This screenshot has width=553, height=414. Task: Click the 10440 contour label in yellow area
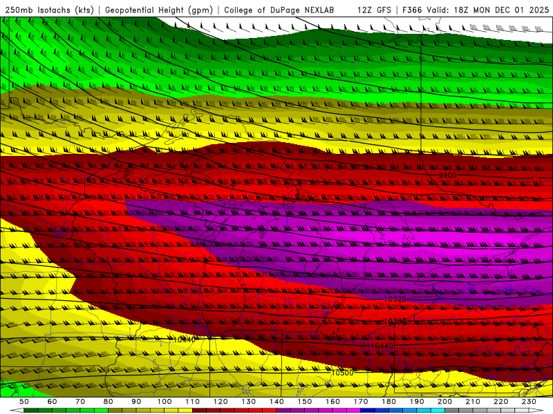coord(185,339)
